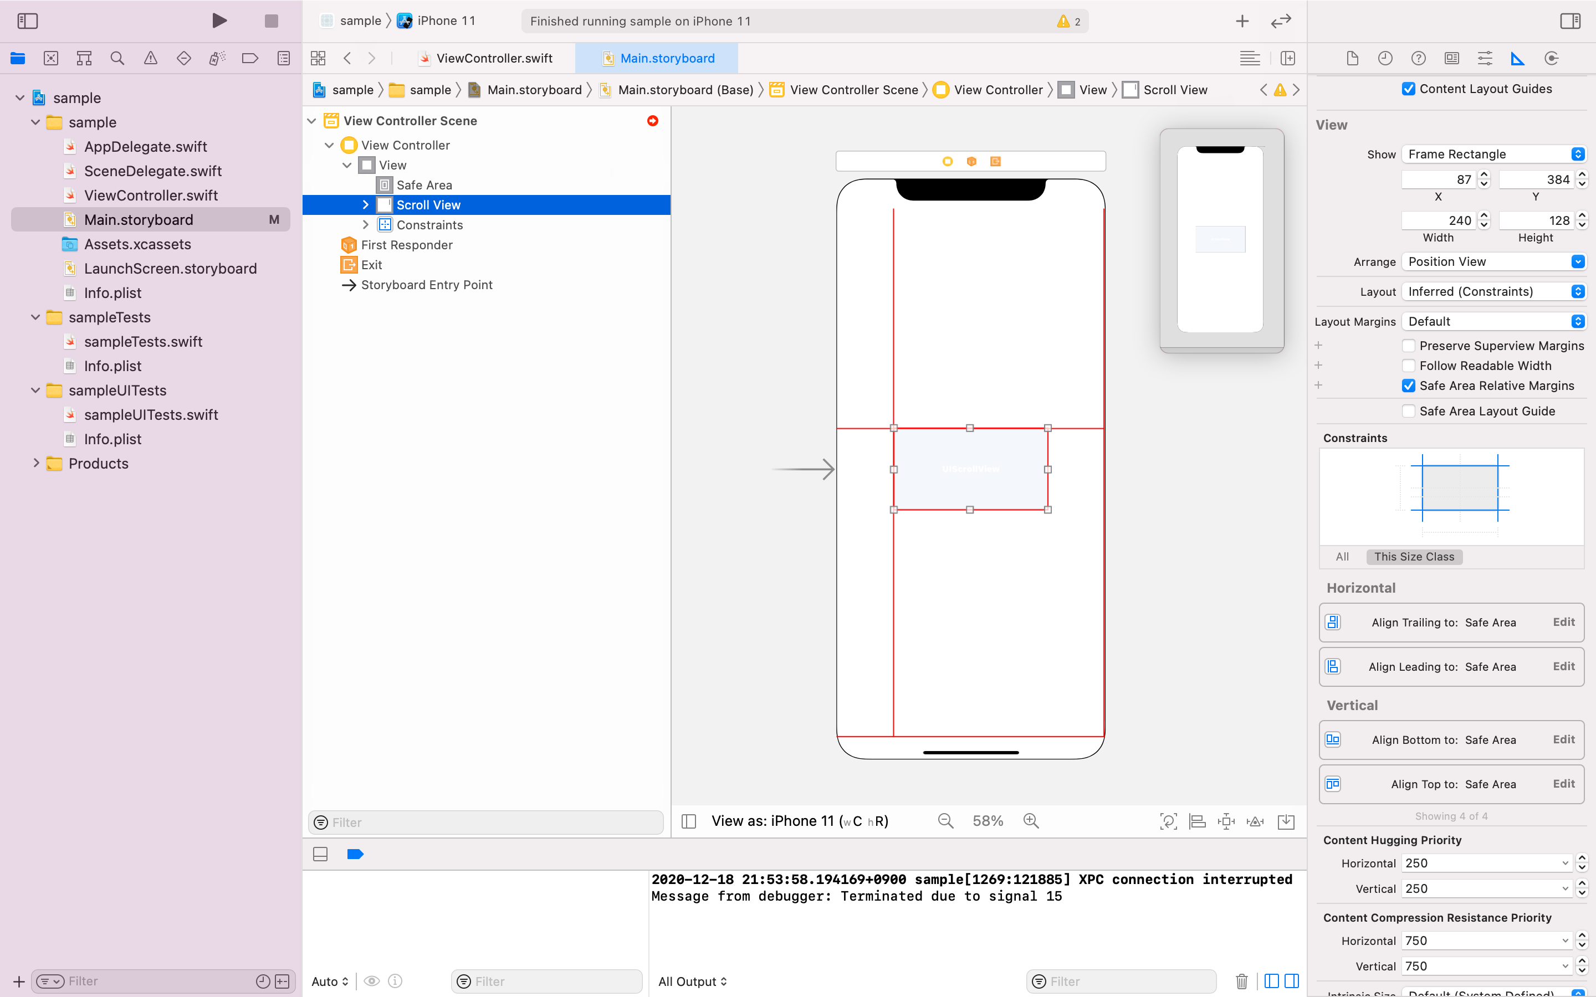Viewport: 1596px width, 997px height.
Task: Uncheck Safe Area Relative Margins
Action: 1409,386
